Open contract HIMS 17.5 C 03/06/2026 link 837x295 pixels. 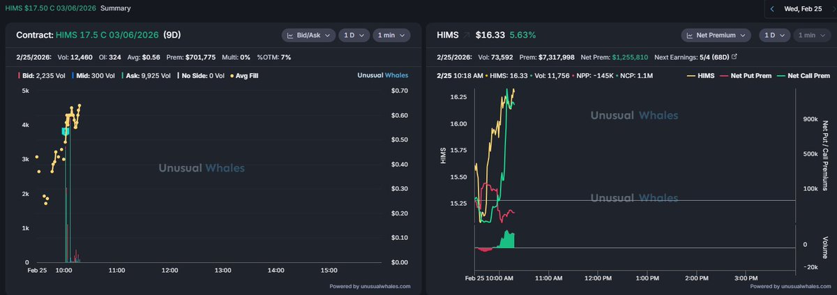tap(108, 34)
